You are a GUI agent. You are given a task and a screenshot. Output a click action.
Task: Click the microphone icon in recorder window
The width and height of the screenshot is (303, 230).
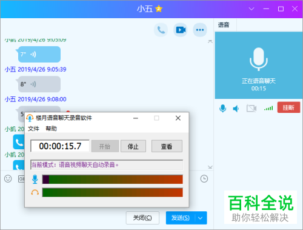coord(35,179)
